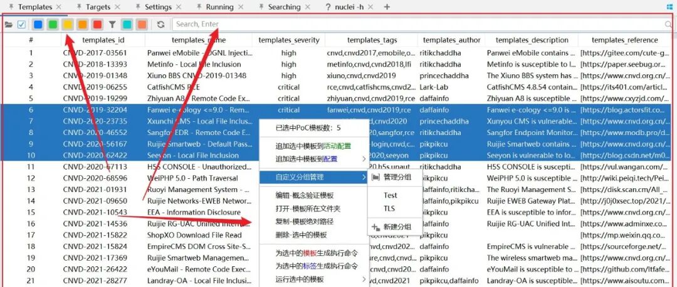Sort by templates_tags column header
677x287 pixels.
pos(372,40)
